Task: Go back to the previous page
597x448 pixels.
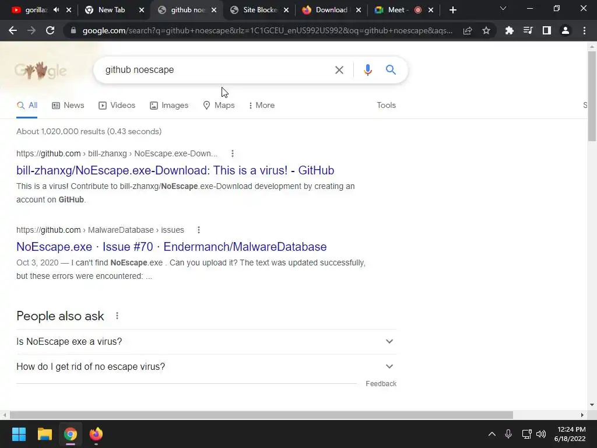Action: click(x=13, y=30)
